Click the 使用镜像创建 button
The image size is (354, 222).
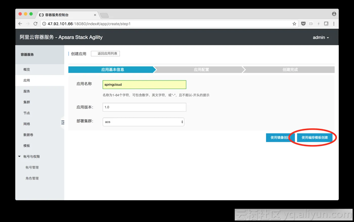click(280, 138)
